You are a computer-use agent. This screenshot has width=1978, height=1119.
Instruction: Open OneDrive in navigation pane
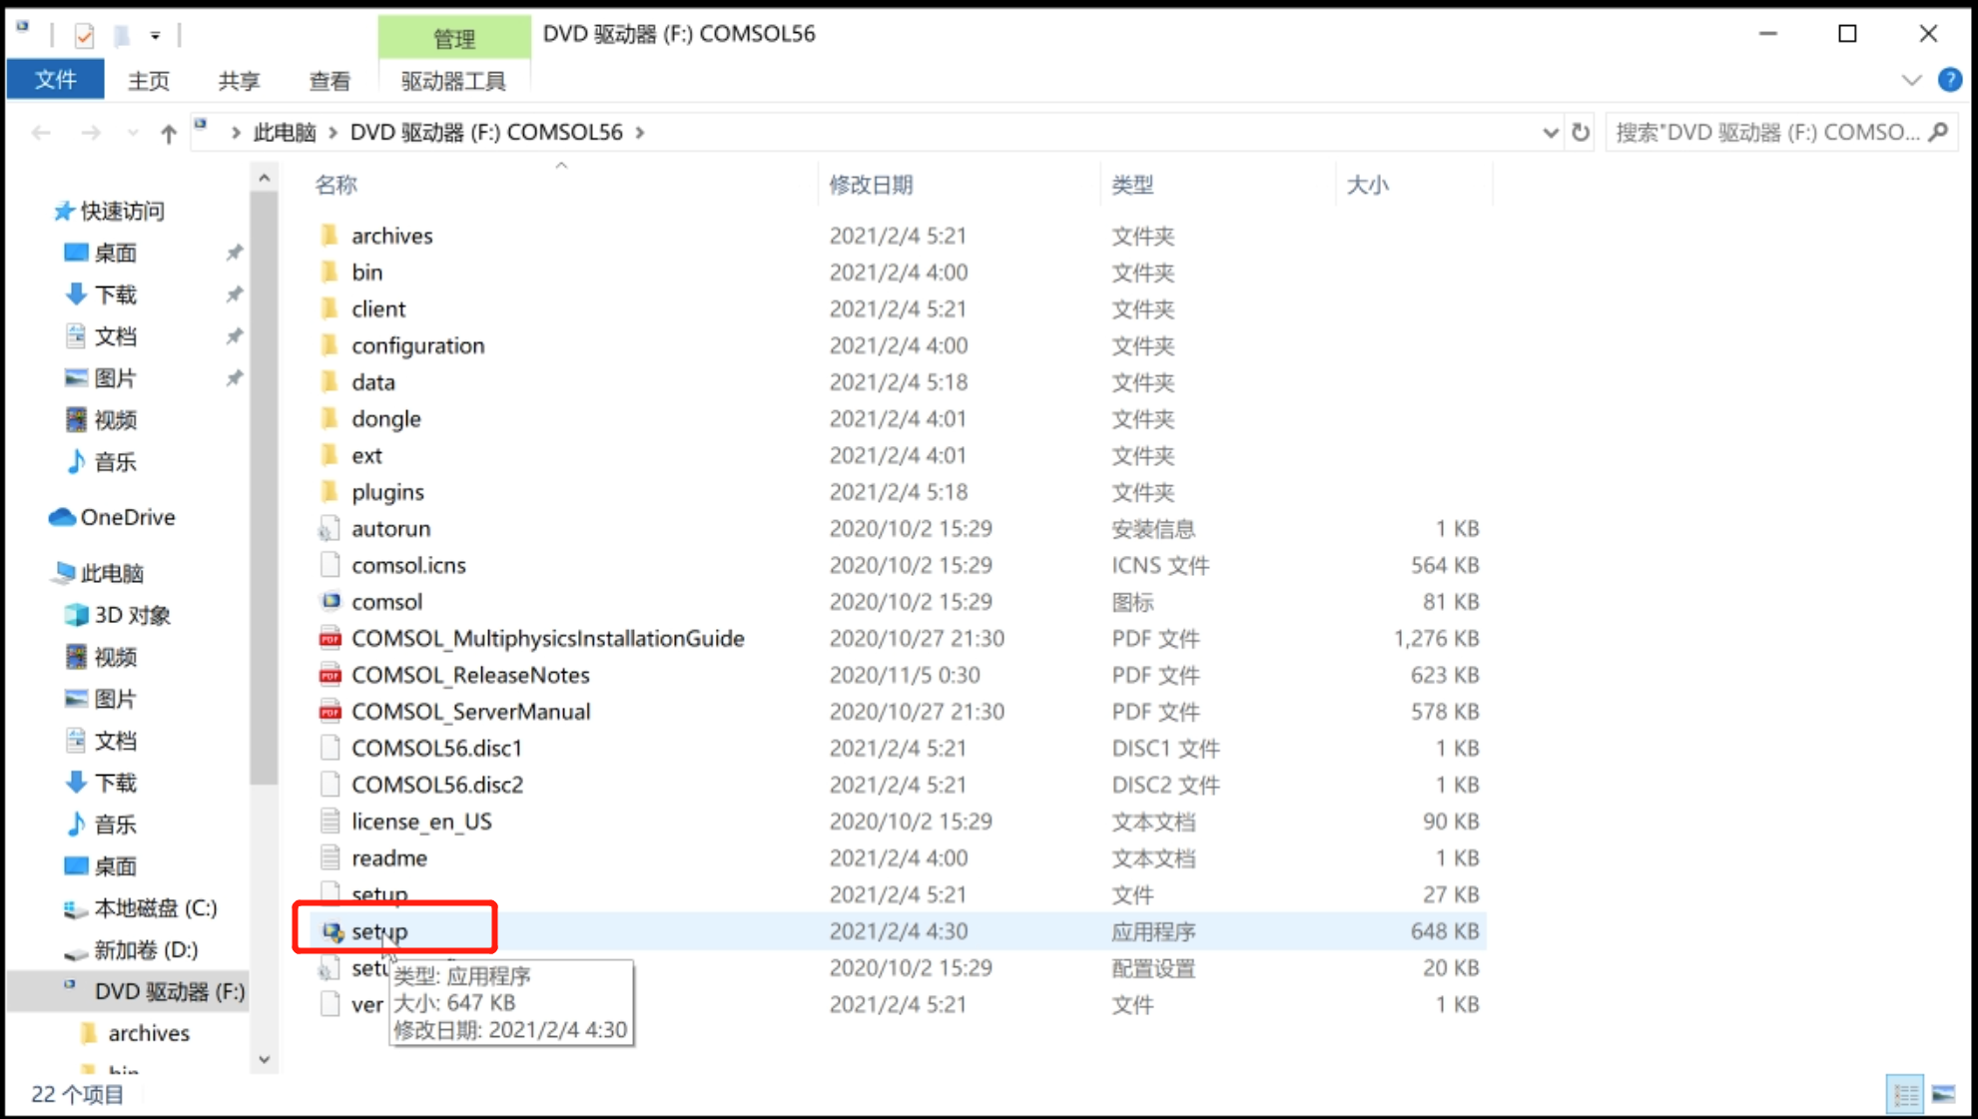pyautogui.click(x=127, y=517)
